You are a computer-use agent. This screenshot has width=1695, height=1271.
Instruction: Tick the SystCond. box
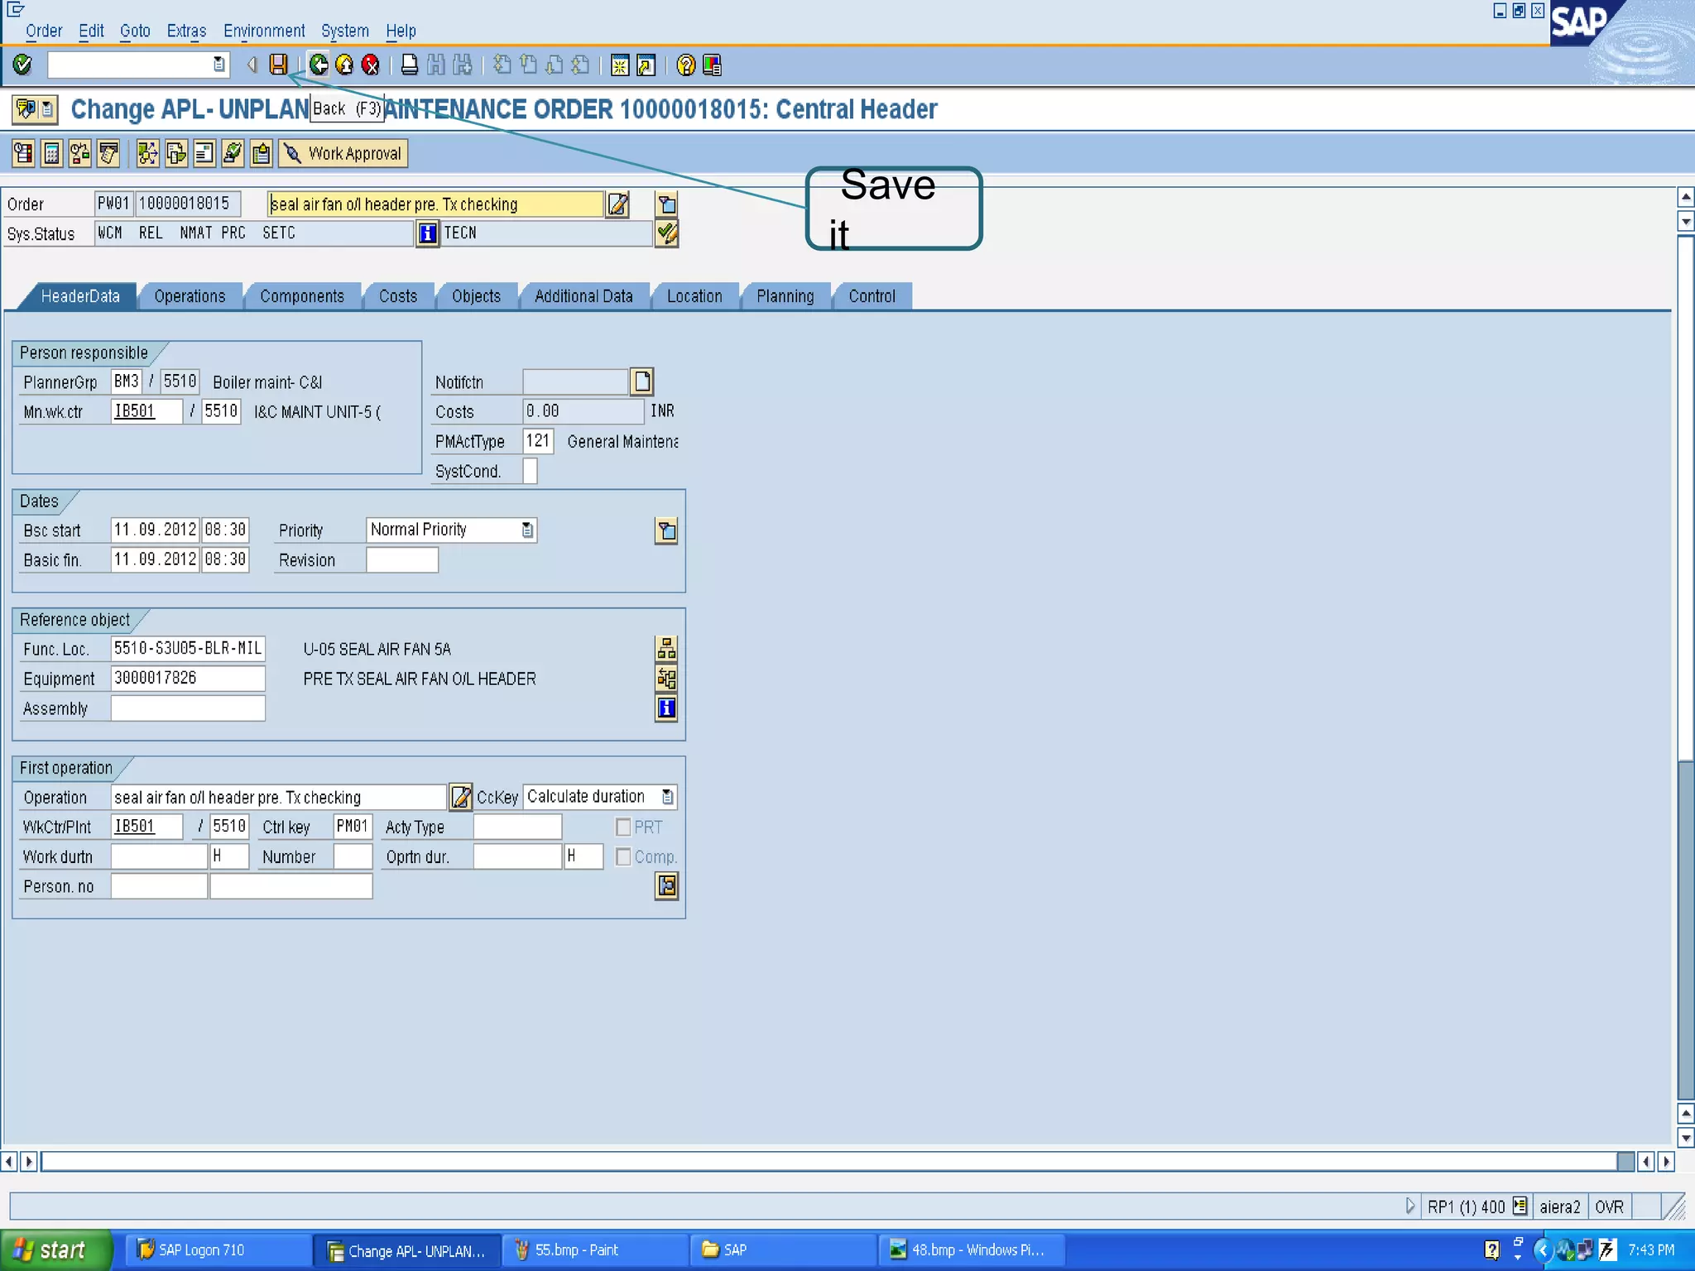click(531, 471)
